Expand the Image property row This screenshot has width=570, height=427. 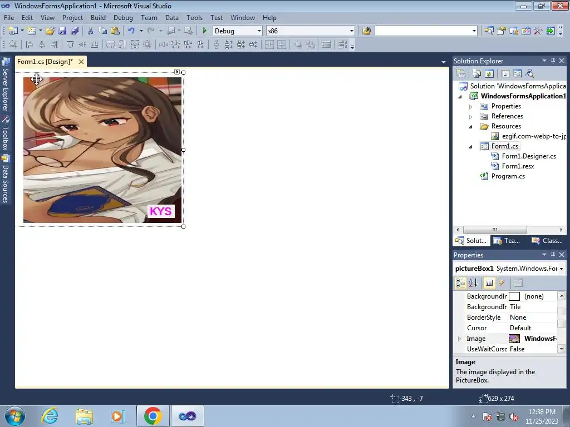[459, 339]
